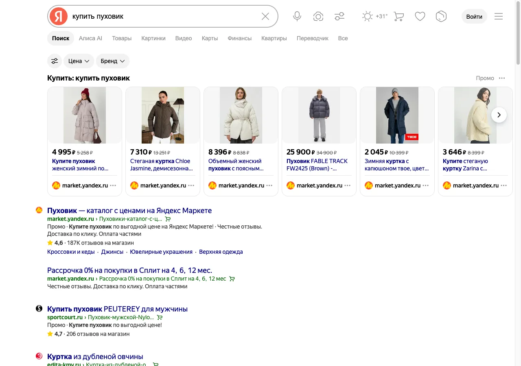Image resolution: width=521 pixels, height=366 pixels.
Task: Open options dots on 25 900 ₽ card
Action: coord(348,185)
